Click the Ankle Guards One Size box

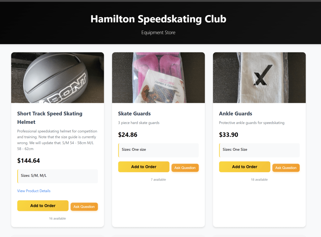259,150
